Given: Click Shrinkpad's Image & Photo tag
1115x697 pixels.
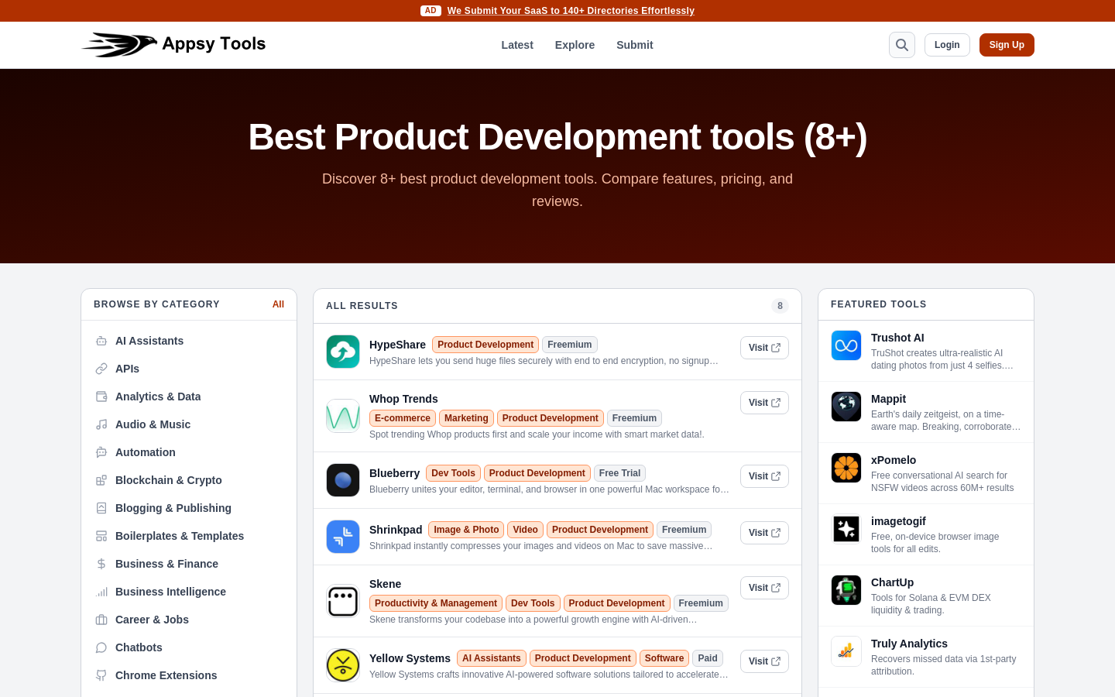Looking at the screenshot, I should click(466, 530).
